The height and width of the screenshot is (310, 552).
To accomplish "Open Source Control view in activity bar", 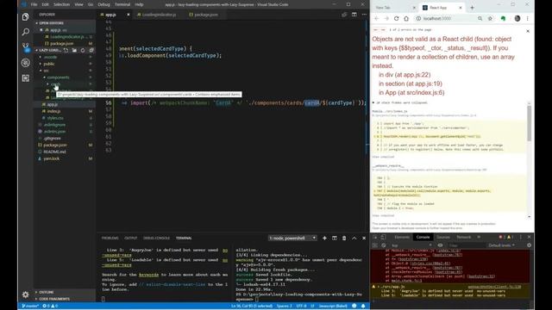I will click(25, 47).
